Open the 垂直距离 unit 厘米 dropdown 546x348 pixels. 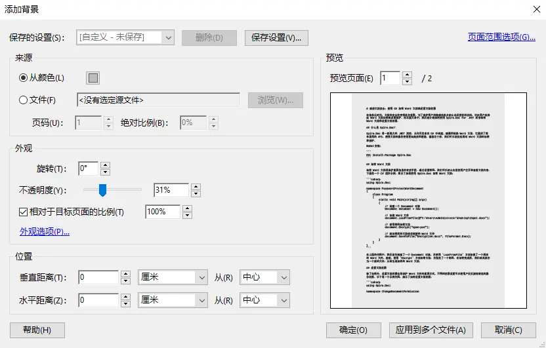(173, 277)
